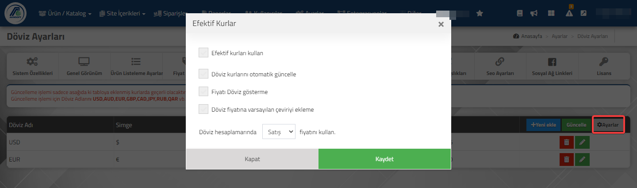Go to Anasayfa breadcrumb link

[527, 36]
